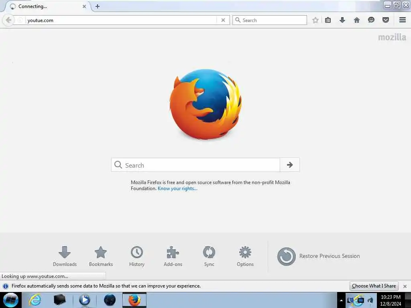Show bookmarks list icon in toolbar

(328, 20)
